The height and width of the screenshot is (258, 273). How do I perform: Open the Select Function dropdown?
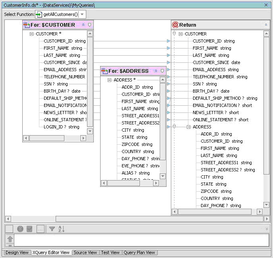coord(82,14)
